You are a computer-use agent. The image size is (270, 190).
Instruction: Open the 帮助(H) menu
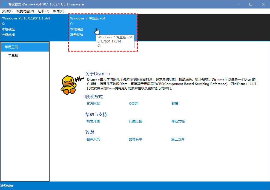[x=59, y=11]
